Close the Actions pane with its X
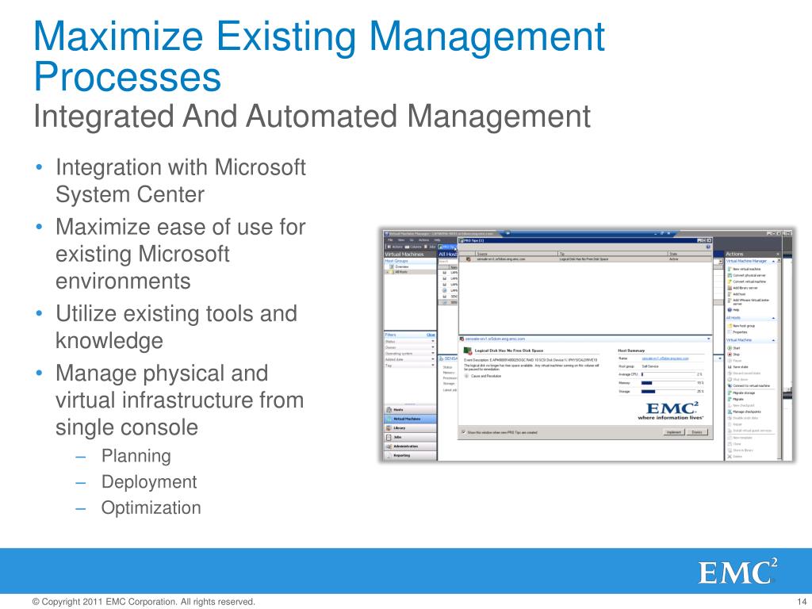Viewport: 812px width, 609px height. (778, 254)
